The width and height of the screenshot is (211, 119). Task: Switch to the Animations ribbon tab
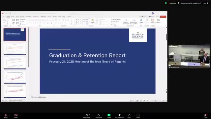click(36, 17)
